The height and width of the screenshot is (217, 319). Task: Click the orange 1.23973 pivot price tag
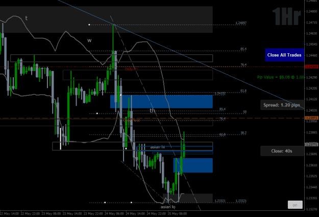[x=312, y=118]
